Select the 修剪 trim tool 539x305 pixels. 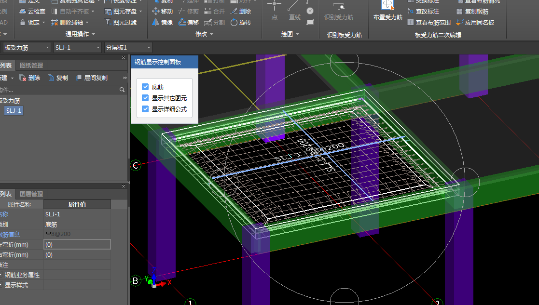pos(188,11)
